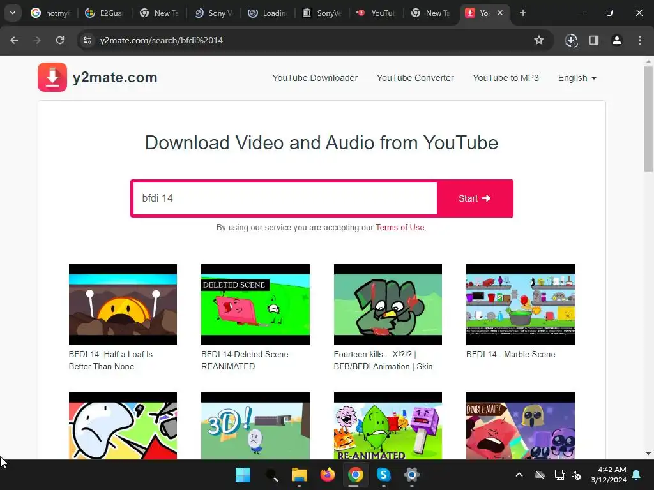Switch to the notmyf Google tab

pyautogui.click(x=50, y=13)
